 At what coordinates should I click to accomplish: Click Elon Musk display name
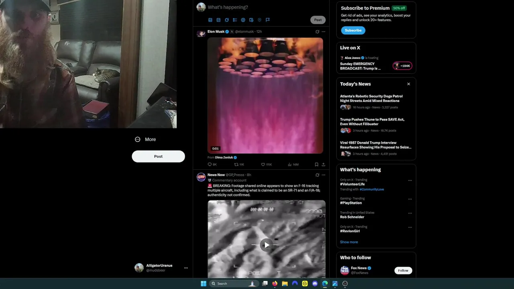point(216,32)
